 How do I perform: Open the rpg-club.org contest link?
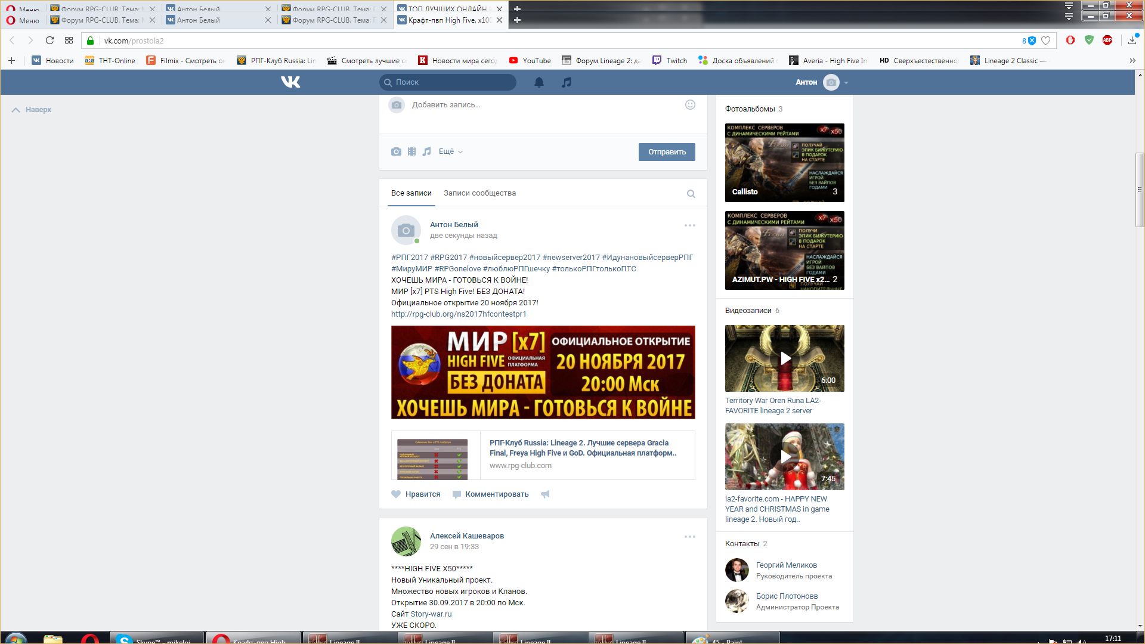tap(459, 314)
